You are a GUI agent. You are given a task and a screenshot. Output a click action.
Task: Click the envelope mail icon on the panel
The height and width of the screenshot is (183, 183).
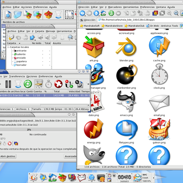point(81,178)
